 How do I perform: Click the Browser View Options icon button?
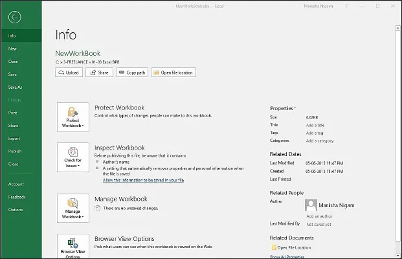pyautogui.click(x=73, y=246)
